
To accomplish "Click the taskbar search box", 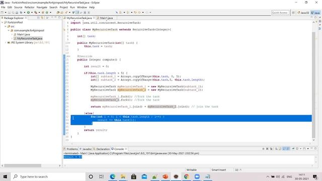I will coord(48,176).
